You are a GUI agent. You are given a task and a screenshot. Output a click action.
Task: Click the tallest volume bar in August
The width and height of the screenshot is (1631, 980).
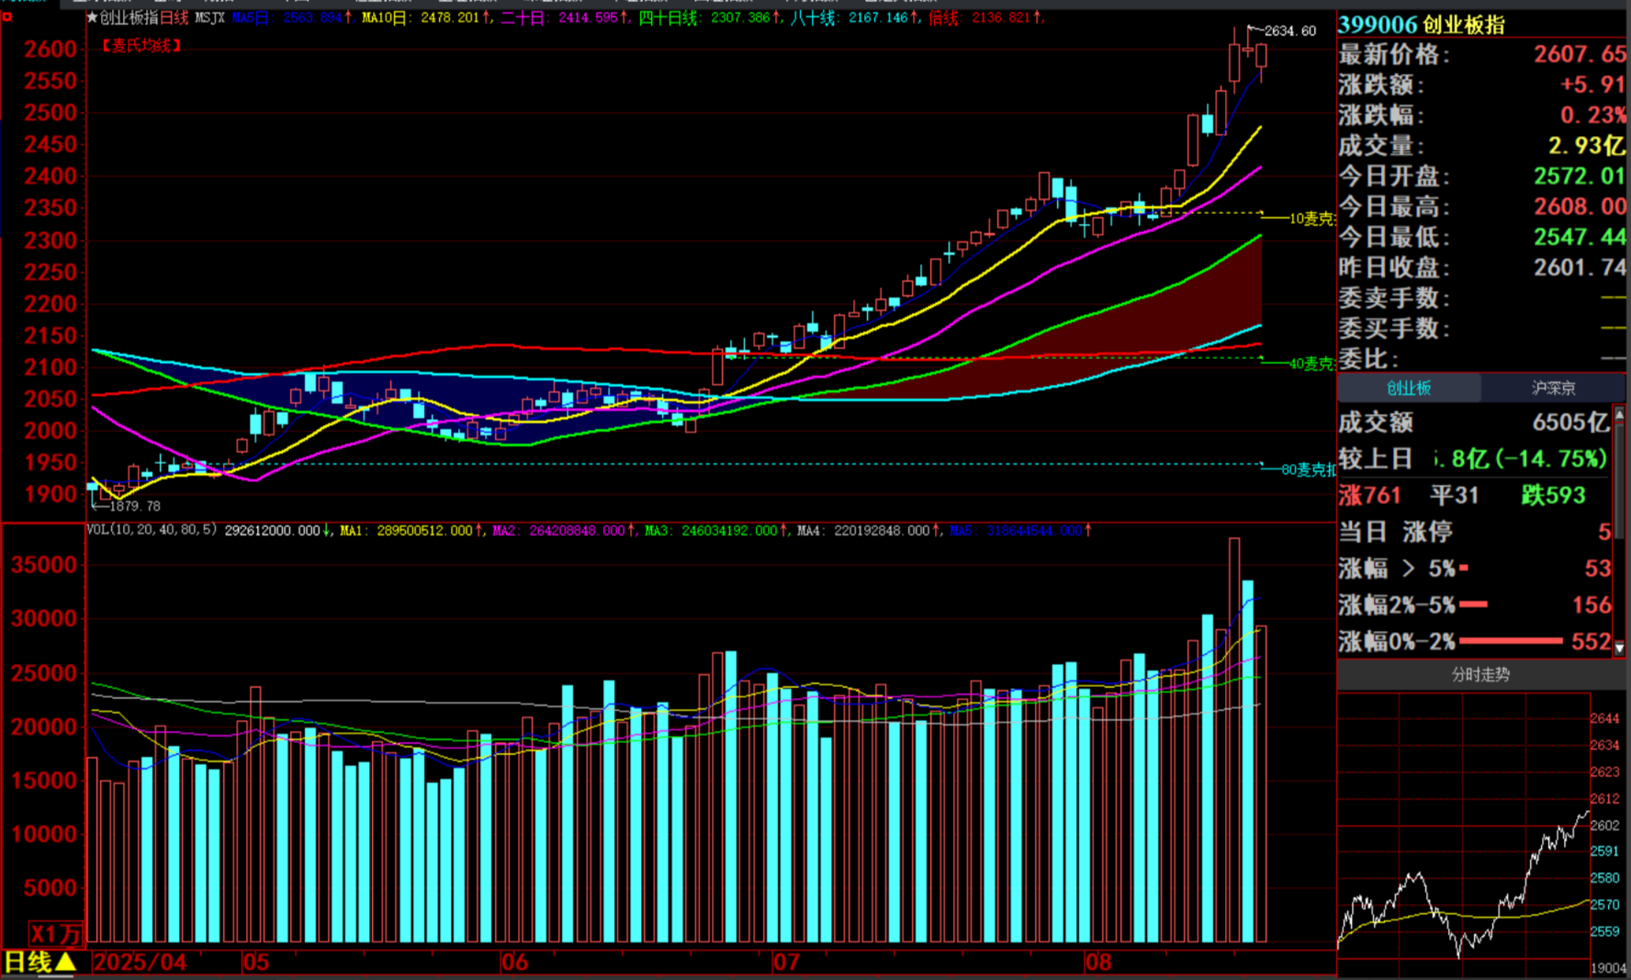(1234, 740)
